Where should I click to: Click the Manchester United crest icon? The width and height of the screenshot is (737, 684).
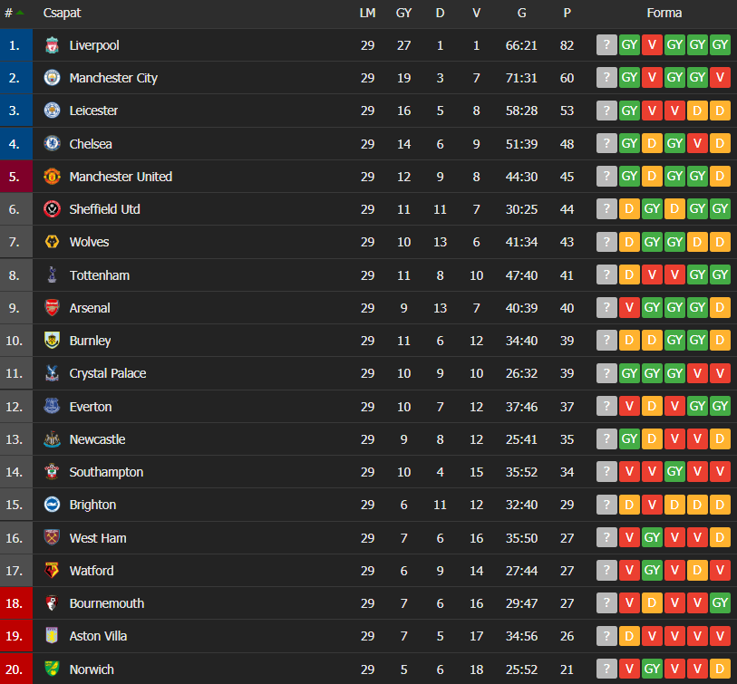[x=53, y=176]
